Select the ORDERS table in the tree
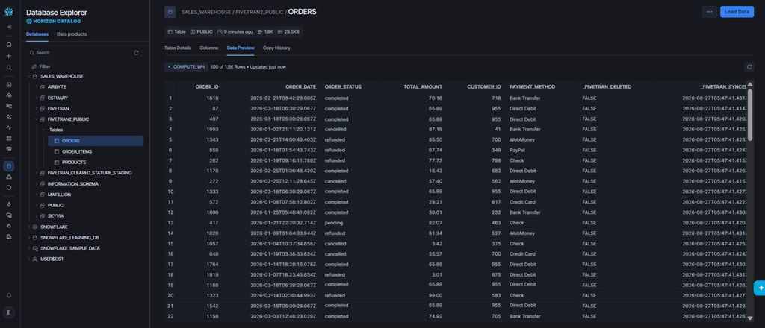This screenshot has height=328, width=765. pyautogui.click(x=96, y=141)
